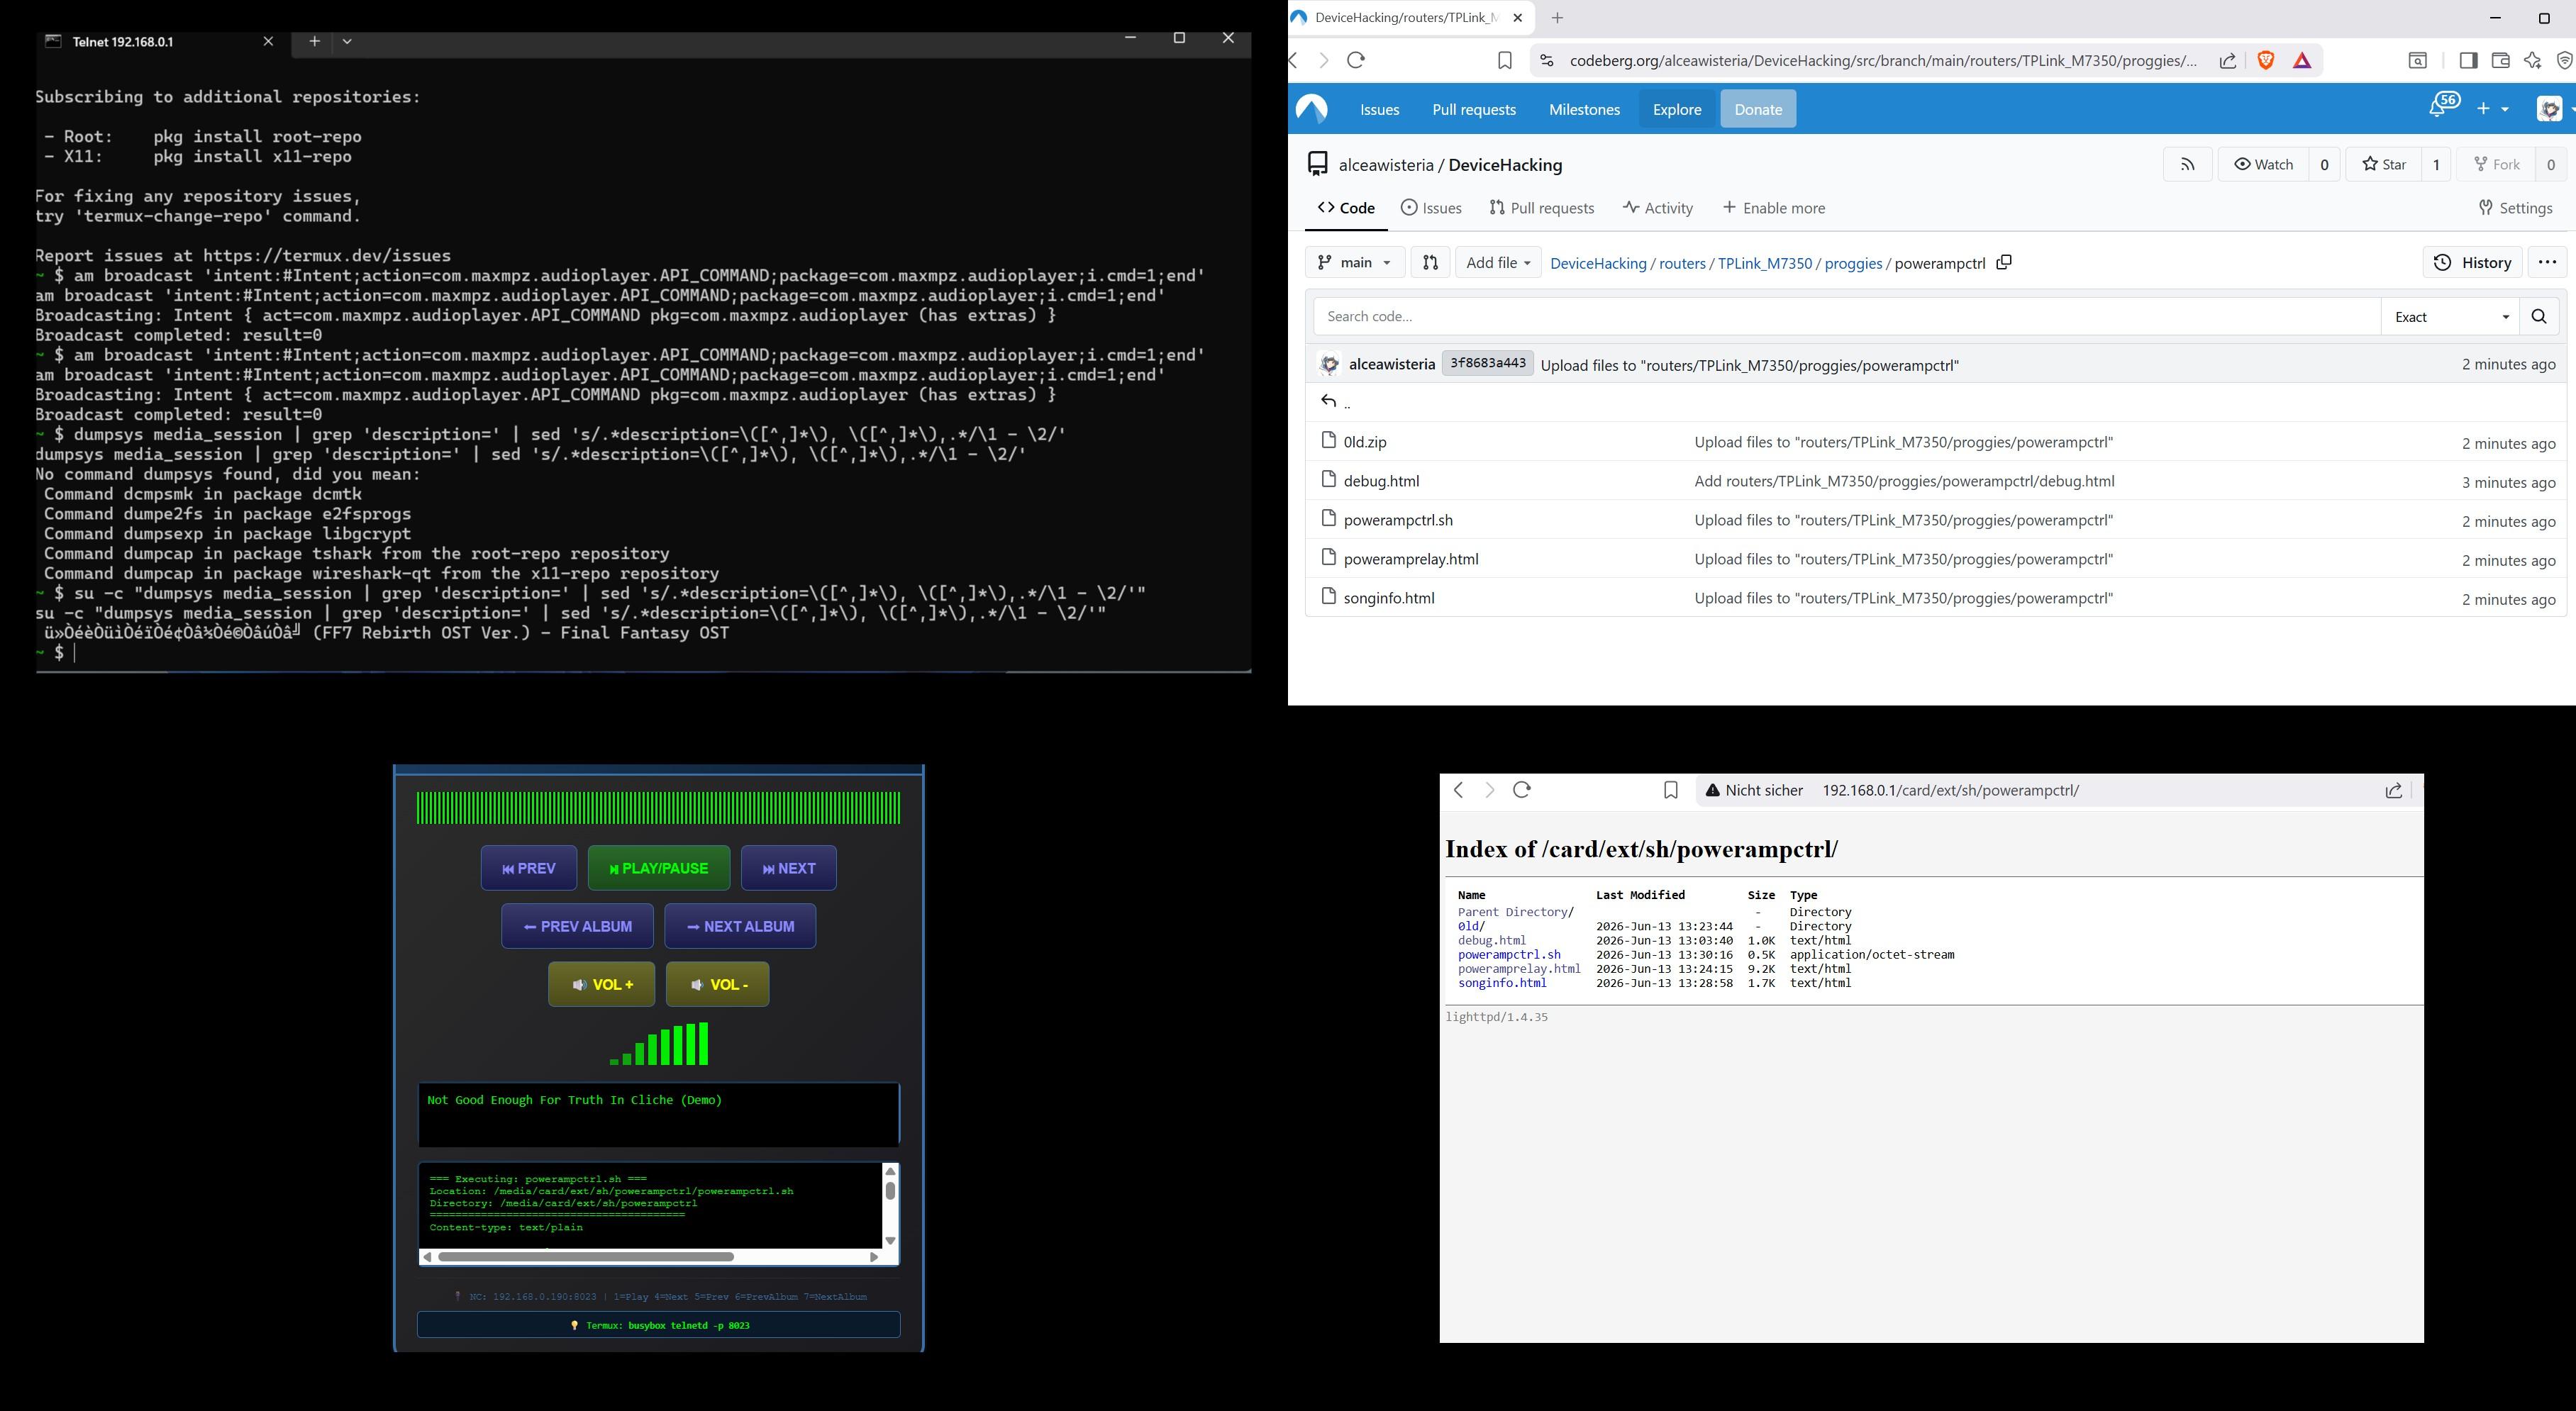Expand the Add file dropdown

[1498, 263]
